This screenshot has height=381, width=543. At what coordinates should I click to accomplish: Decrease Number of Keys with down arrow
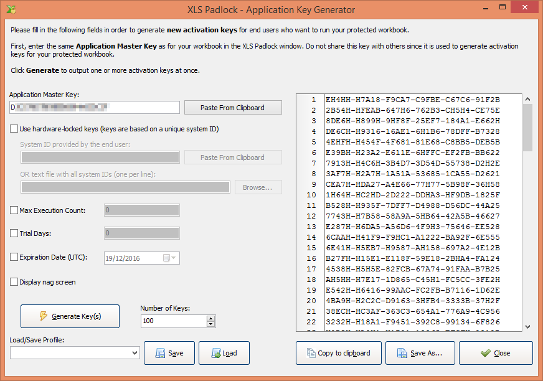tap(210, 324)
